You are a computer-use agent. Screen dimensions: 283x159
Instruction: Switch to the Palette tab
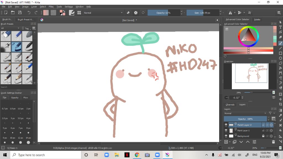[x=257, y=20]
